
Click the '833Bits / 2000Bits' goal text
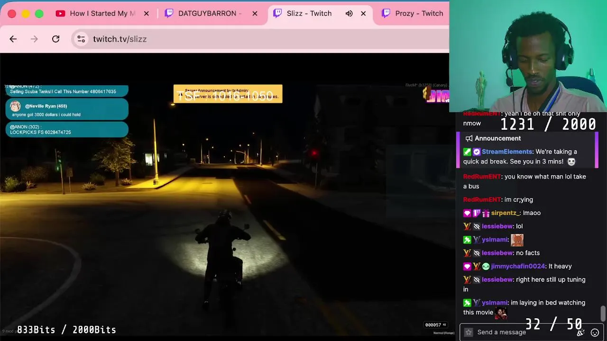pyautogui.click(x=66, y=330)
